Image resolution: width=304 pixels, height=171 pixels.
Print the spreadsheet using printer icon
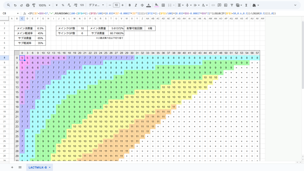tap(28, 5)
